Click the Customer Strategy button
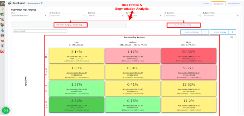The image size is (244, 116). [x=194, y=32]
